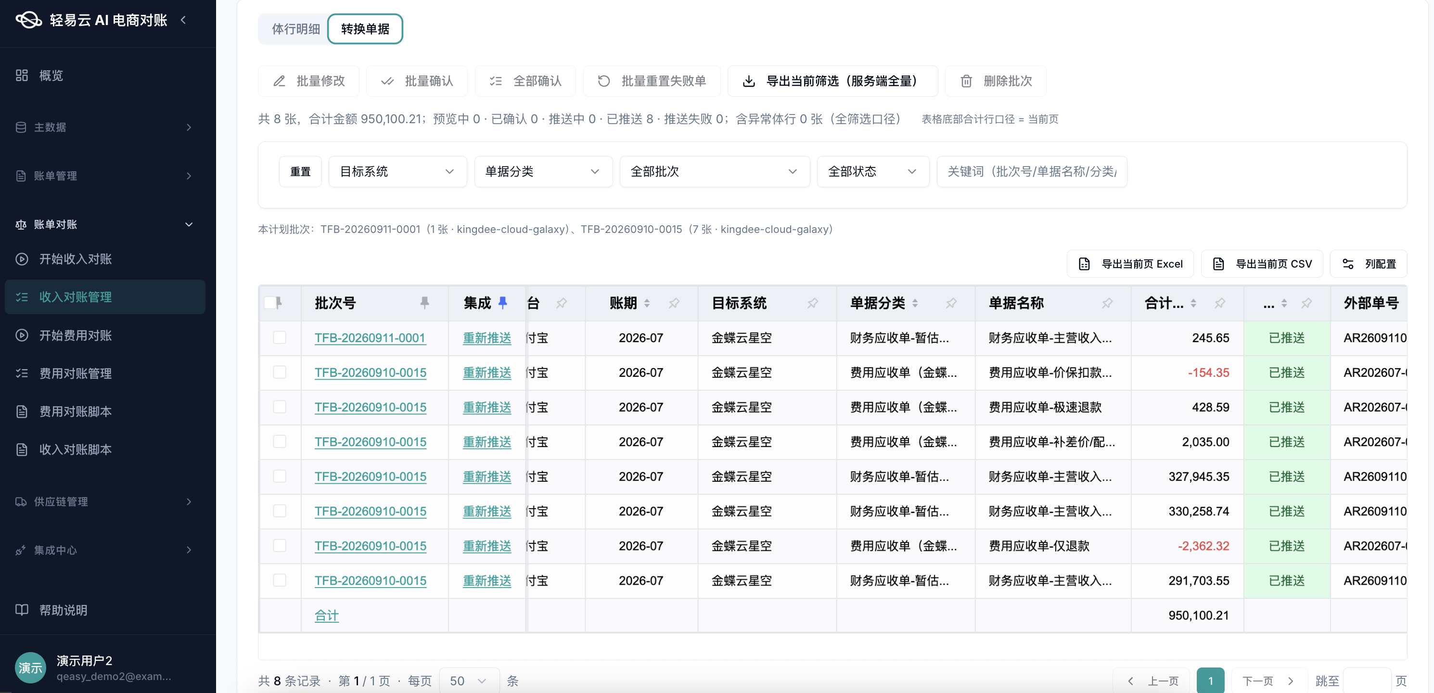Open 概览 overview page
The image size is (1434, 693).
pyautogui.click(x=51, y=75)
